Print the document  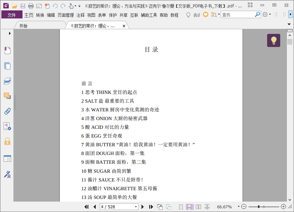point(31,6)
